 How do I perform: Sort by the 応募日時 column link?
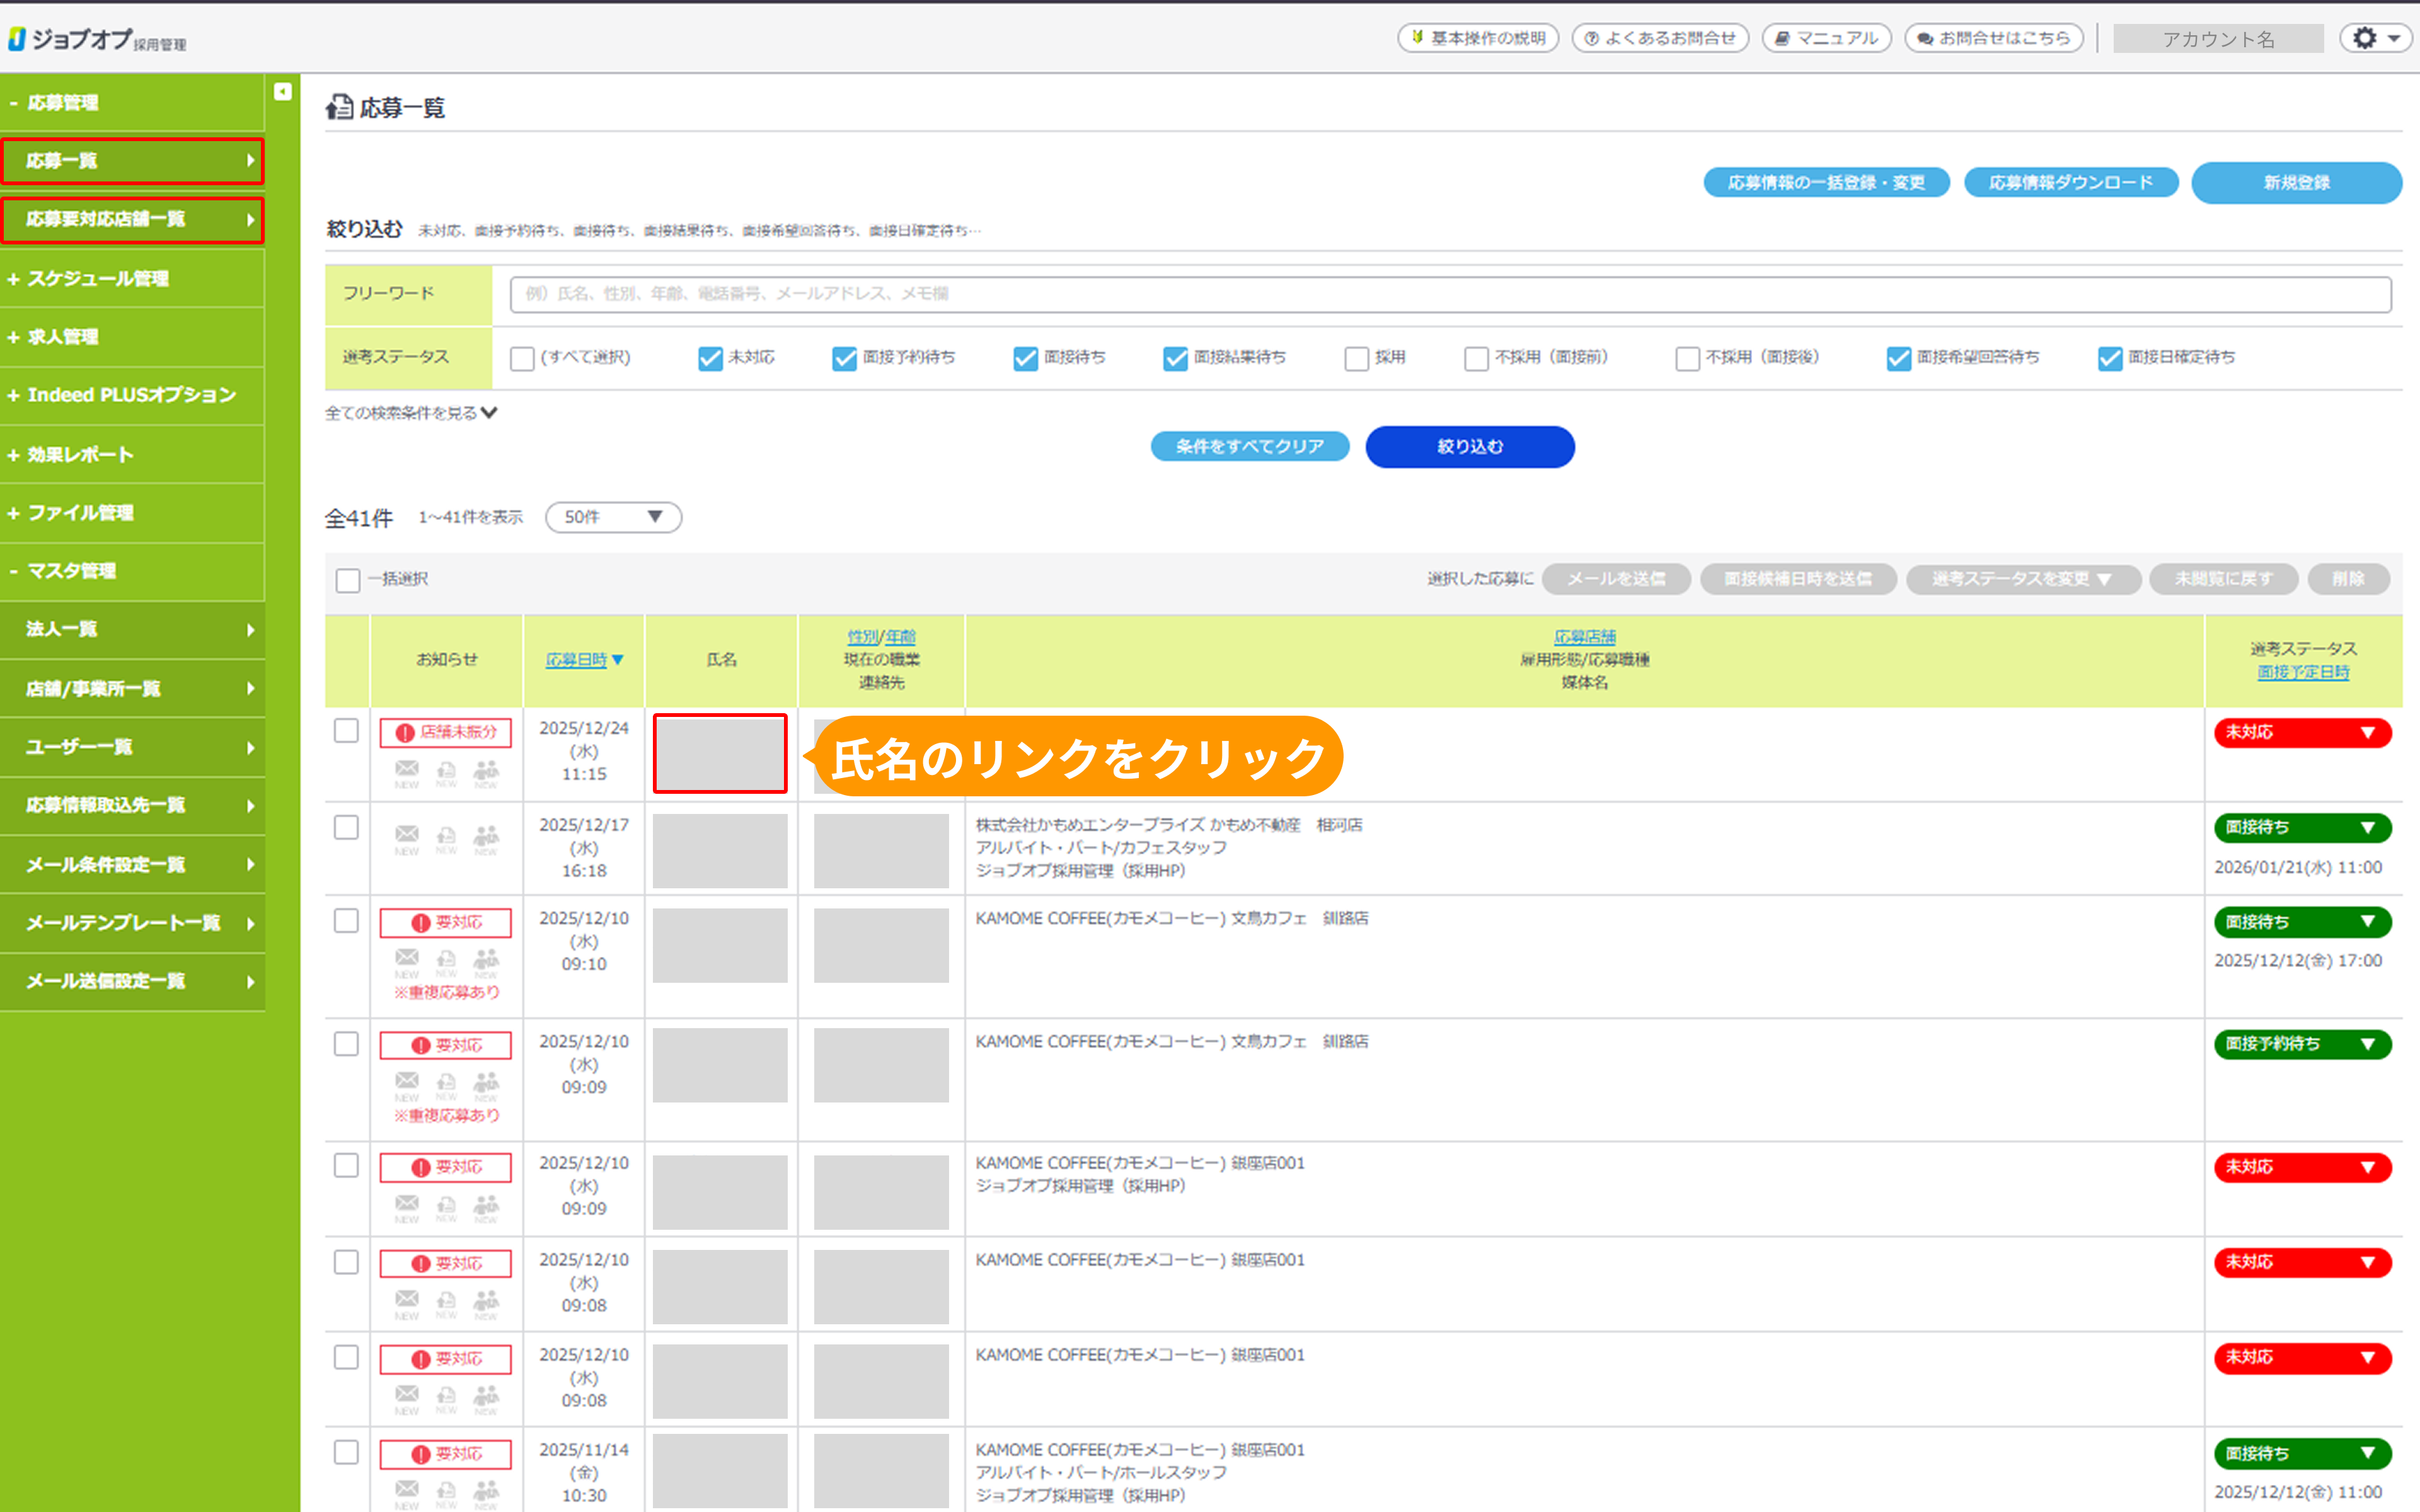coord(577,660)
